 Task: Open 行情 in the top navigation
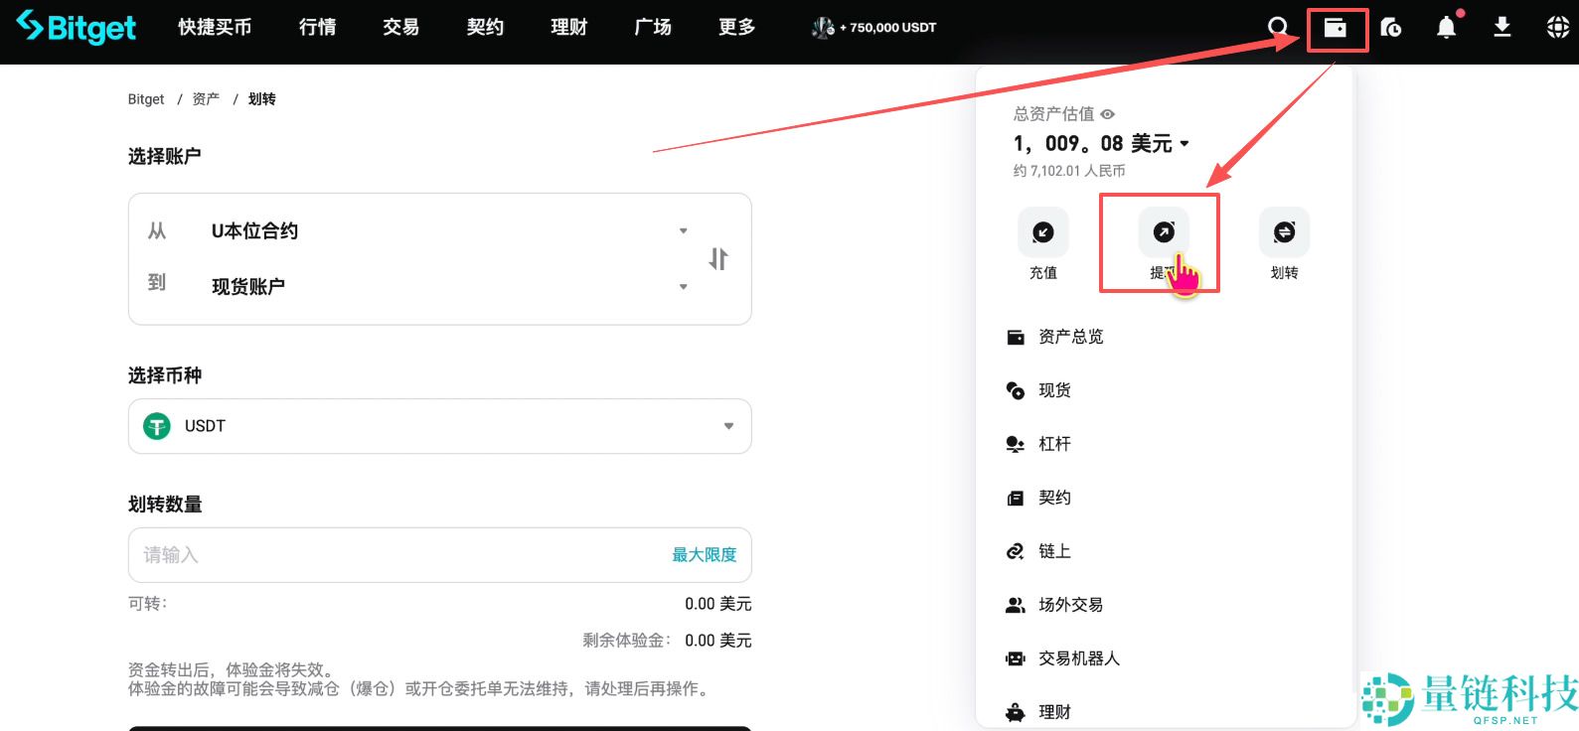[318, 27]
